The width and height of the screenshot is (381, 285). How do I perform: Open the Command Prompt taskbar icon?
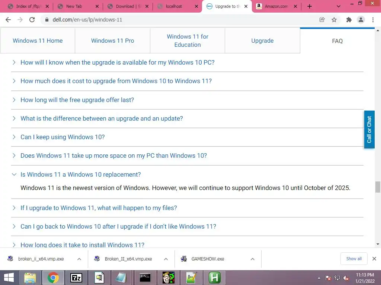pyautogui.click(x=145, y=278)
